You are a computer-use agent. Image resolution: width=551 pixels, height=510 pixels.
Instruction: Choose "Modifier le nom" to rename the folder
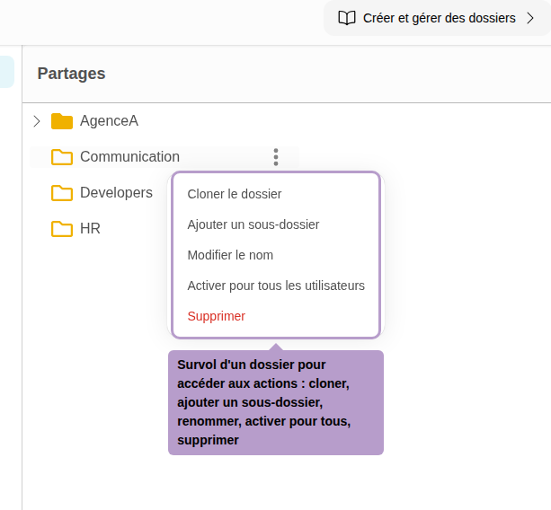pos(230,255)
